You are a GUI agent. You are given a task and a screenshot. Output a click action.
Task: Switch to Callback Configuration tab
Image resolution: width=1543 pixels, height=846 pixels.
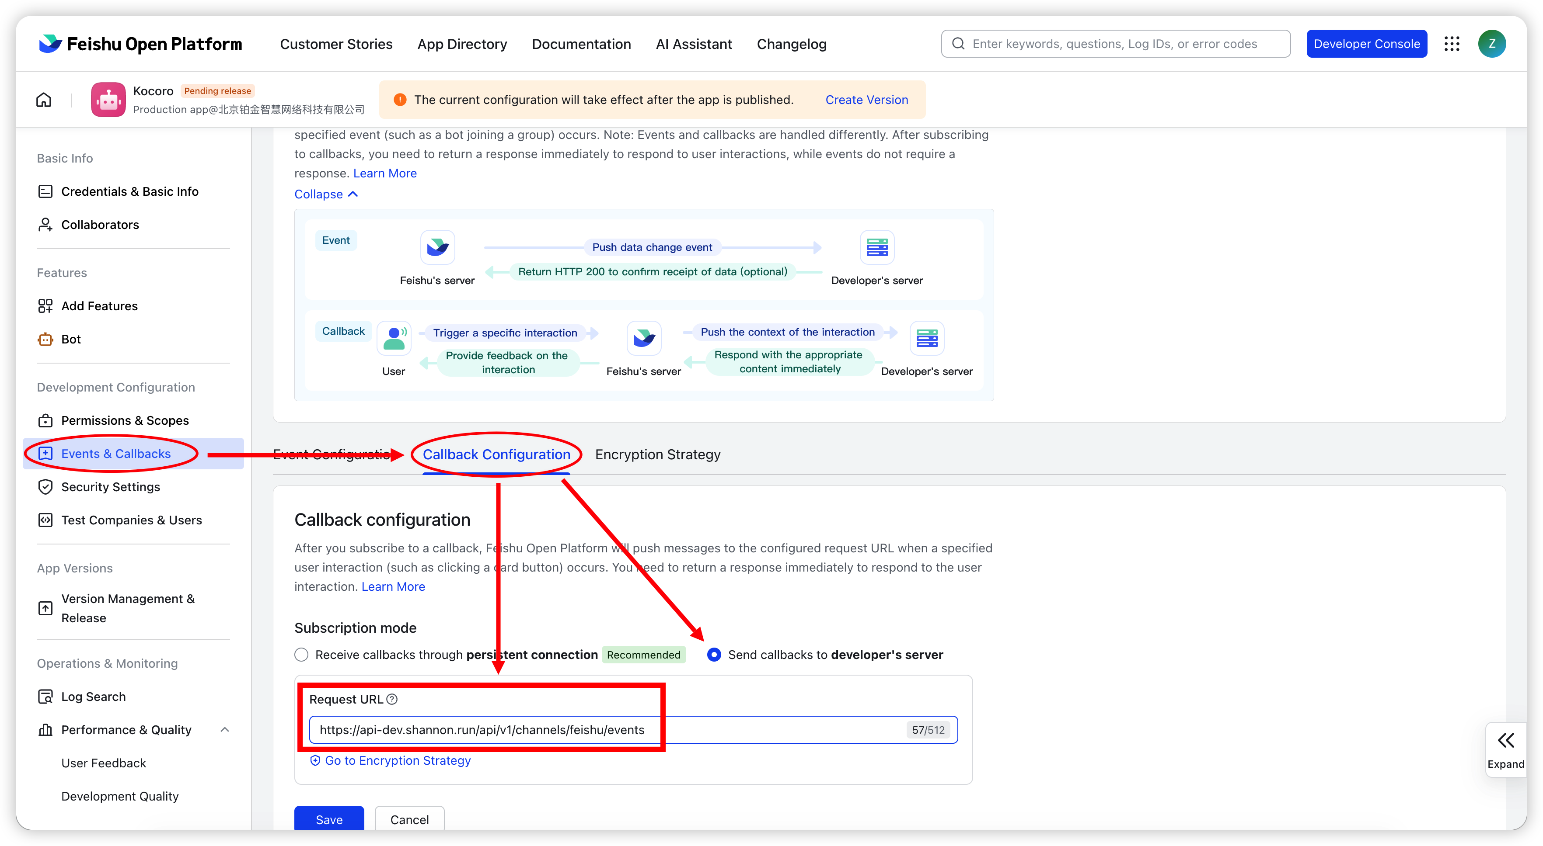(x=496, y=454)
